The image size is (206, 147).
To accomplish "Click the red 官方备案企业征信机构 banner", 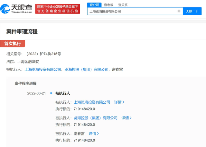I will [58, 11].
